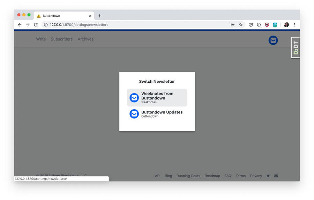
Task: Close the Buttondown tab
Action: click(x=90, y=16)
